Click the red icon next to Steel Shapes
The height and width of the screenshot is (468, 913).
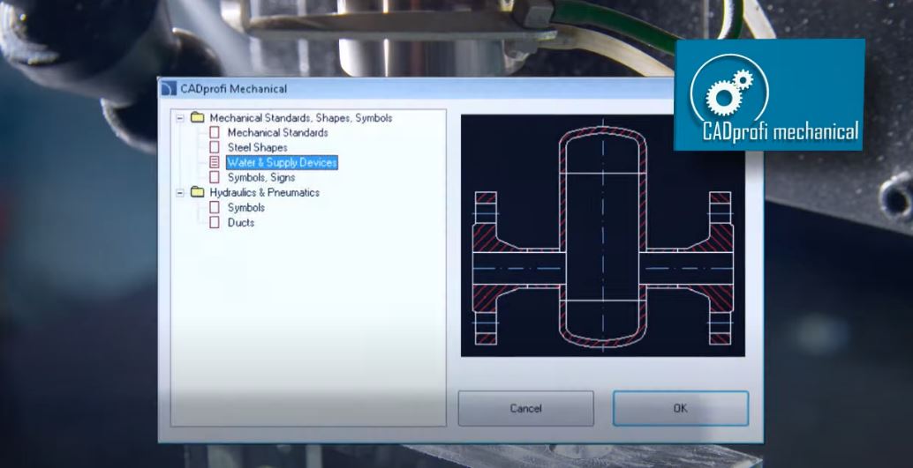214,148
